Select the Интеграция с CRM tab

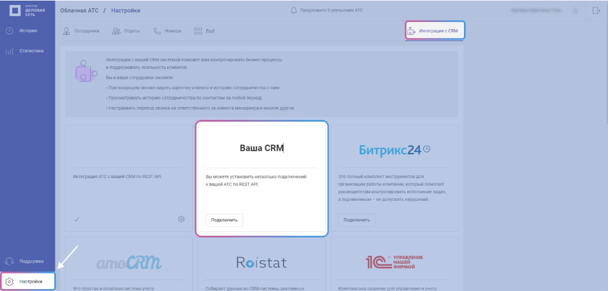pyautogui.click(x=434, y=31)
